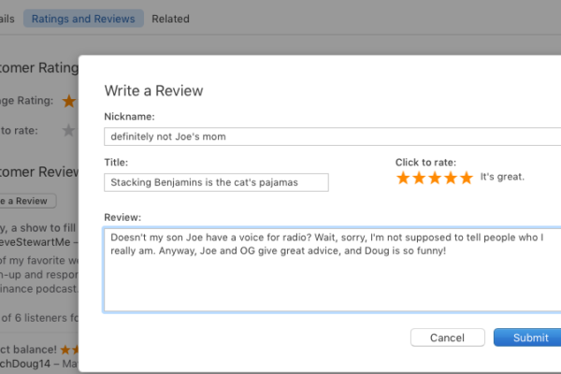Click inside the Review text area
The image size is (561, 374).
(x=332, y=270)
